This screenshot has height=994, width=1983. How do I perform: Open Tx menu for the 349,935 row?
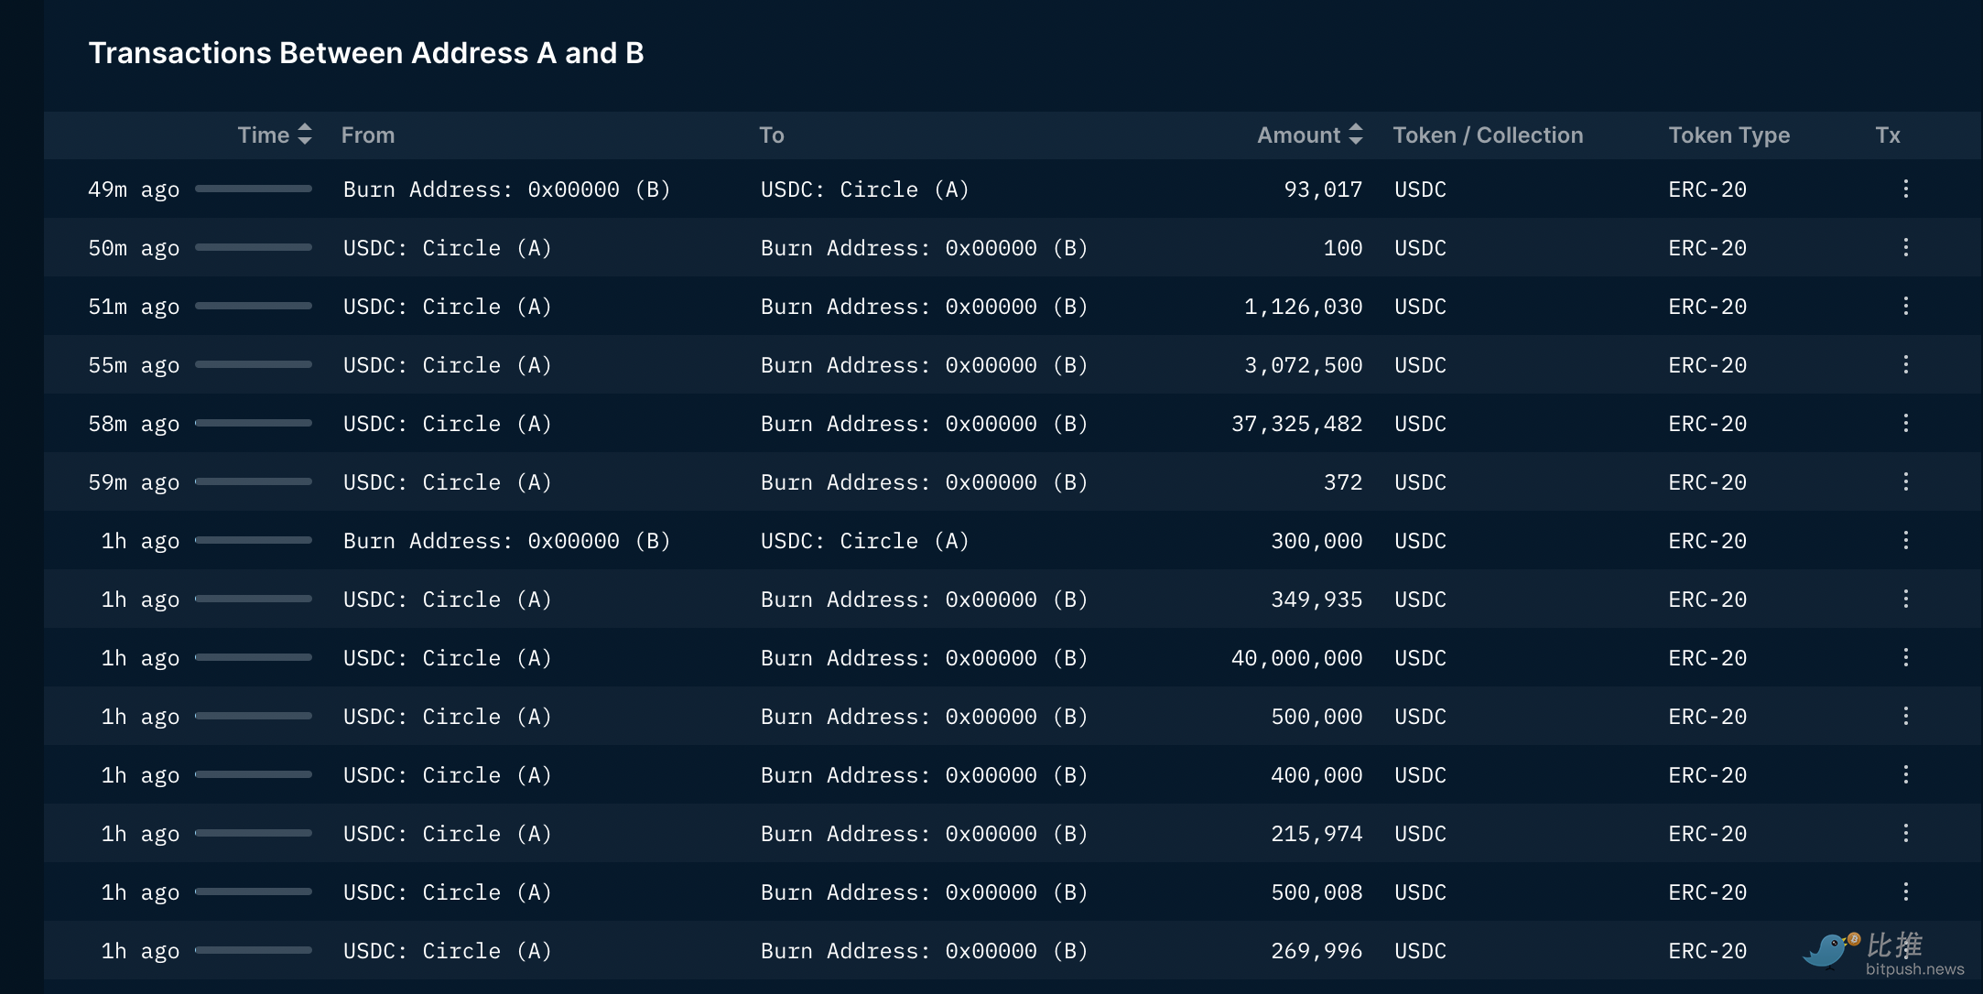point(1905,599)
